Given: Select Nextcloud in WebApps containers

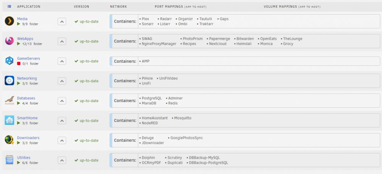Looking at the screenshot, I should click(x=218, y=44).
